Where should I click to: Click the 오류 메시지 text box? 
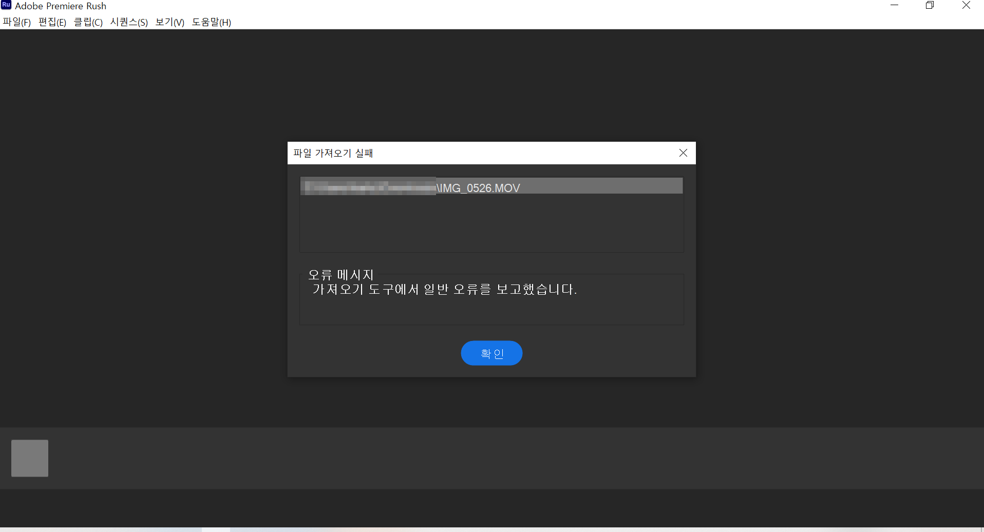[x=491, y=299]
